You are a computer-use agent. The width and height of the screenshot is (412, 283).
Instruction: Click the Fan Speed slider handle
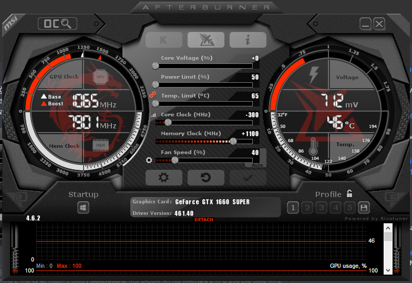click(174, 160)
